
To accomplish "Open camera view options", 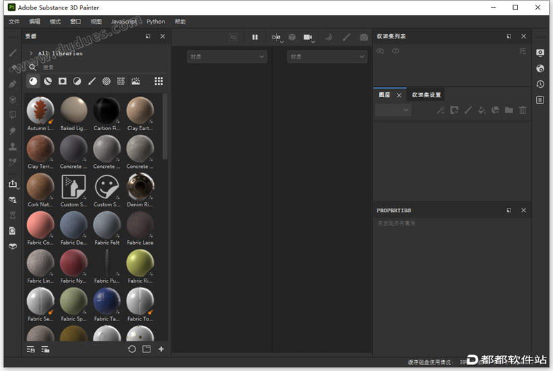I will coord(309,37).
